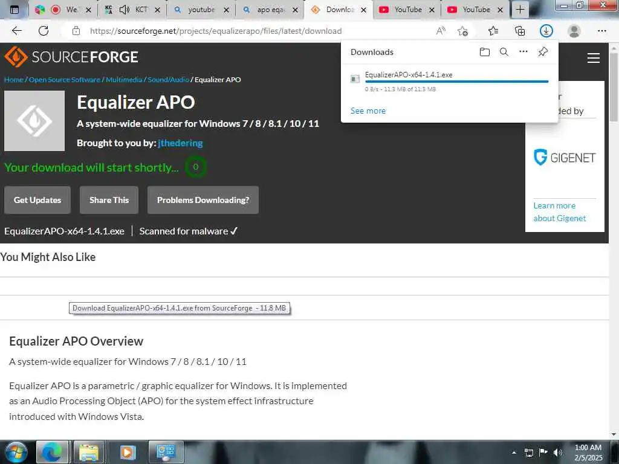The width and height of the screenshot is (619, 464).
Task: Add this page to favorites star icon
Action: tap(462, 31)
